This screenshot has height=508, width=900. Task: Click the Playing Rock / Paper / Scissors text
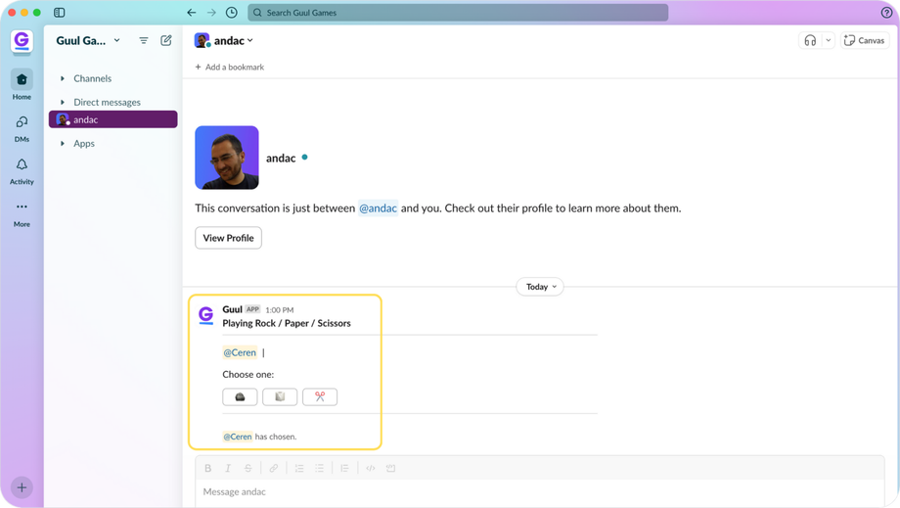287,323
